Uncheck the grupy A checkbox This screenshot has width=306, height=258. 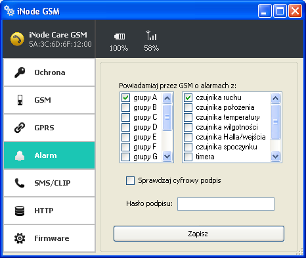click(x=125, y=97)
